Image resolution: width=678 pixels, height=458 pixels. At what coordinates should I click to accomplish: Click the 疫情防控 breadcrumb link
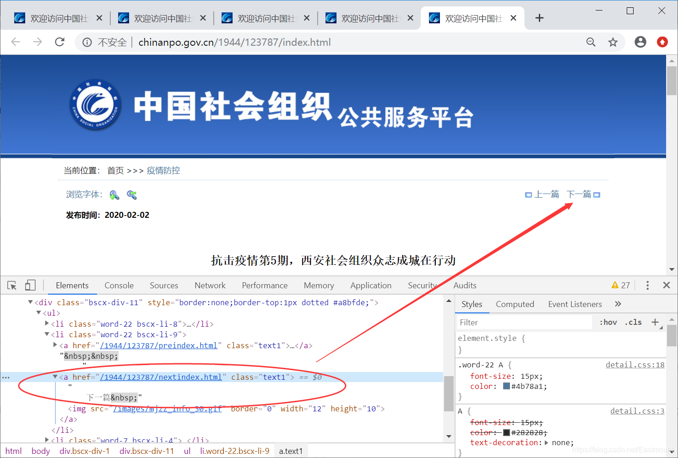coord(163,171)
